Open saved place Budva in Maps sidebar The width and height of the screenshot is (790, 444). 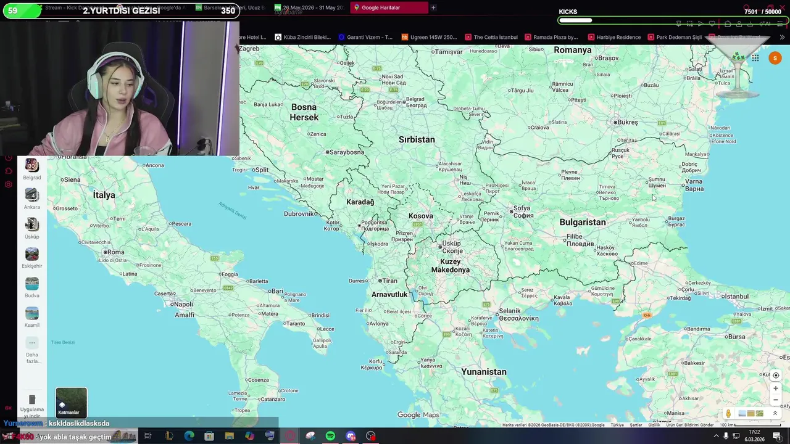(x=32, y=287)
